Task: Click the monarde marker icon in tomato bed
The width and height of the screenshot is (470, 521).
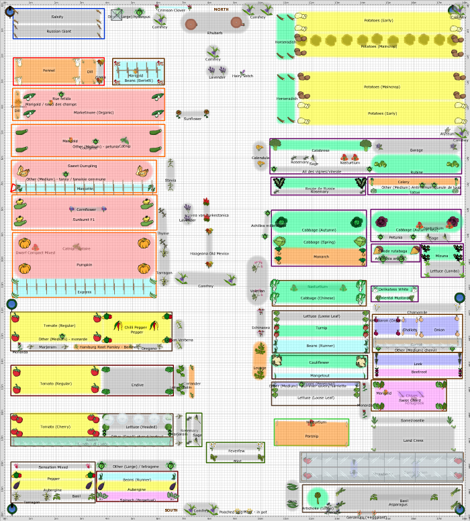Action: point(62,336)
